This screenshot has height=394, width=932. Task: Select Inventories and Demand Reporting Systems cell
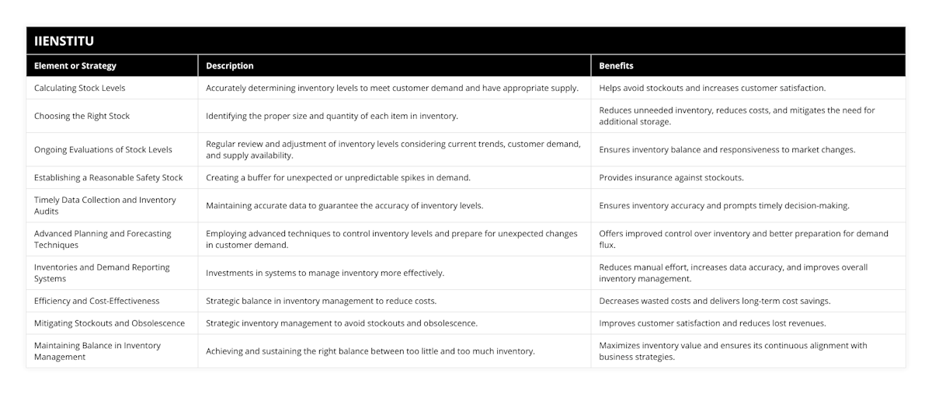102,272
